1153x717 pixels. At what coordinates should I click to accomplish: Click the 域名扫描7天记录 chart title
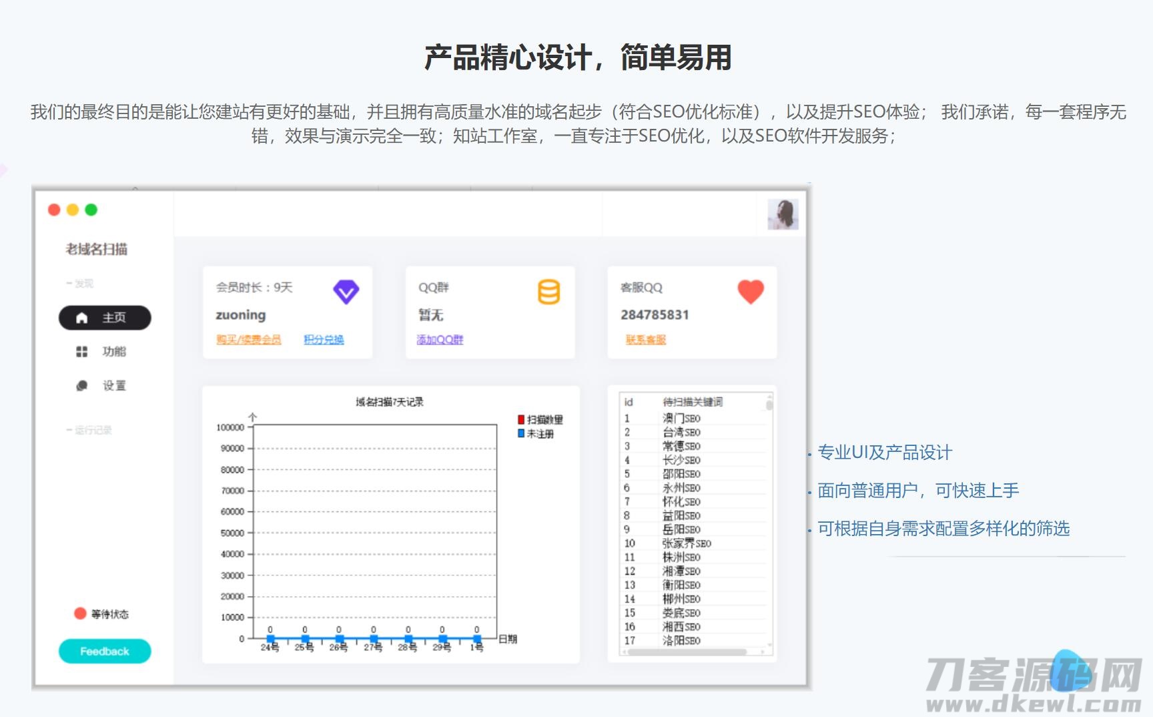[390, 402]
